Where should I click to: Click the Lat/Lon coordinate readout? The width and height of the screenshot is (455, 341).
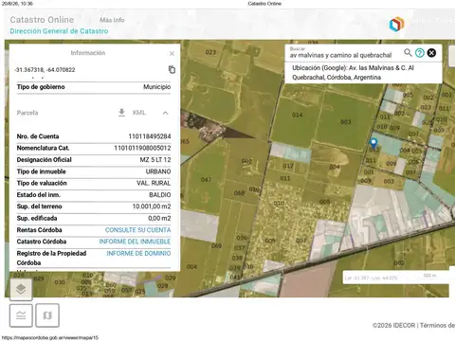(x=372, y=278)
